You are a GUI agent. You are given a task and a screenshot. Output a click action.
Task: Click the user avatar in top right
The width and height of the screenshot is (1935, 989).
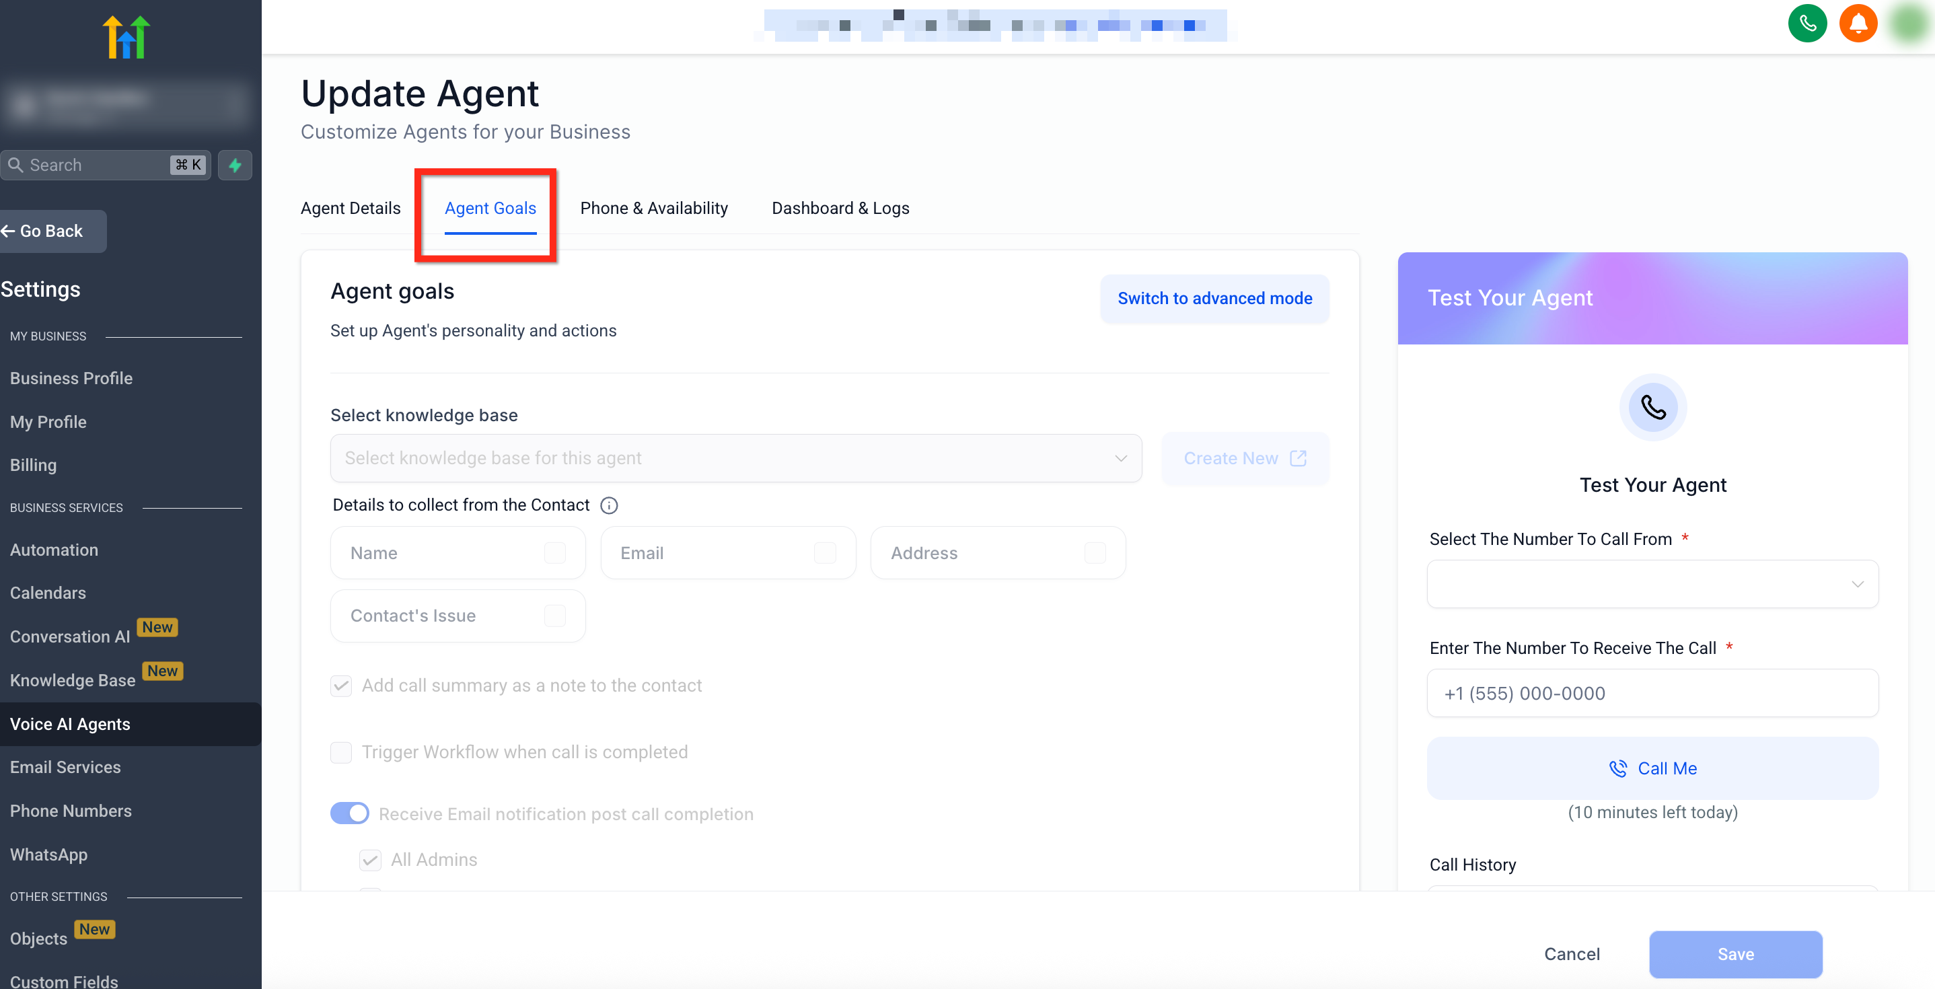pos(1908,24)
